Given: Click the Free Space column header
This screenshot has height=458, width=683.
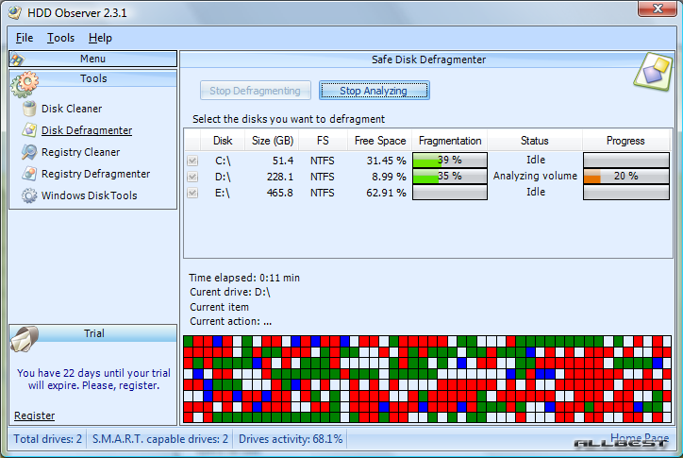Looking at the screenshot, I should coord(380,141).
